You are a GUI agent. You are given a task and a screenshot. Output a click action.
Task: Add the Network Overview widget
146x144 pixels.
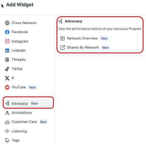point(84,38)
